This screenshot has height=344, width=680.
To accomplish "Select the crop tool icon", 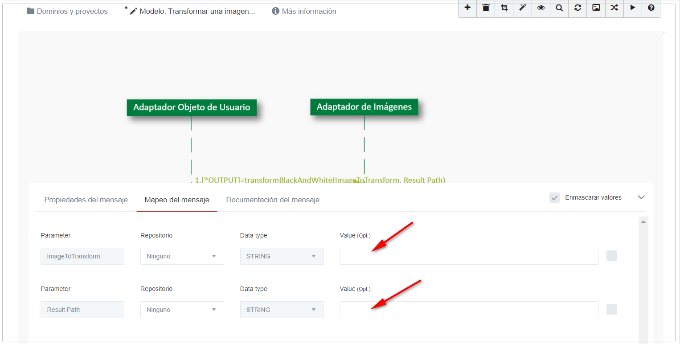I will [x=504, y=8].
